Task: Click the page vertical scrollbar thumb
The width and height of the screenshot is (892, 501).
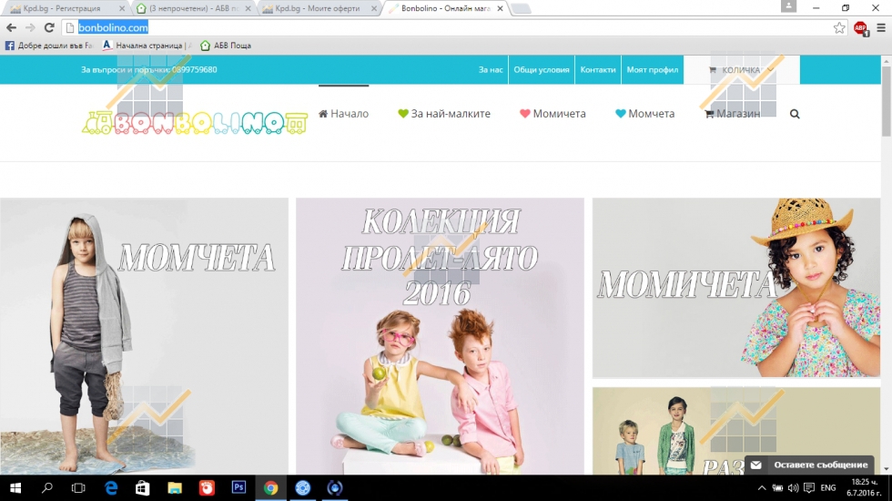Action: pyautogui.click(x=887, y=101)
